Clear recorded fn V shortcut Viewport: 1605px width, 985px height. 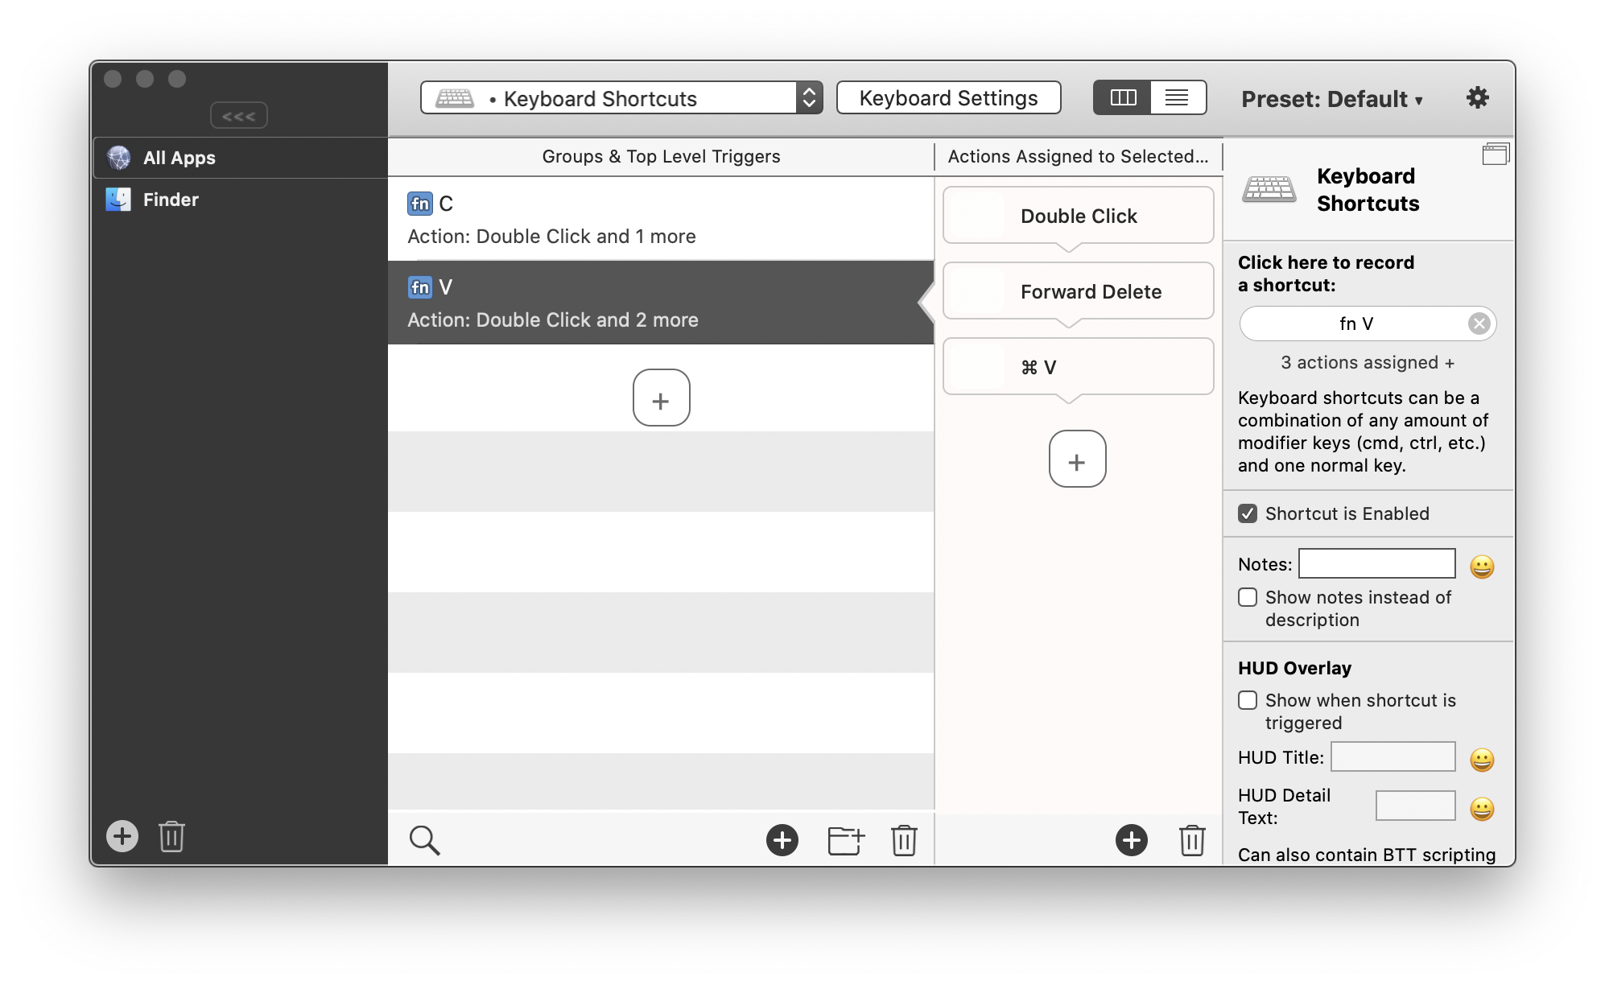[1479, 324]
